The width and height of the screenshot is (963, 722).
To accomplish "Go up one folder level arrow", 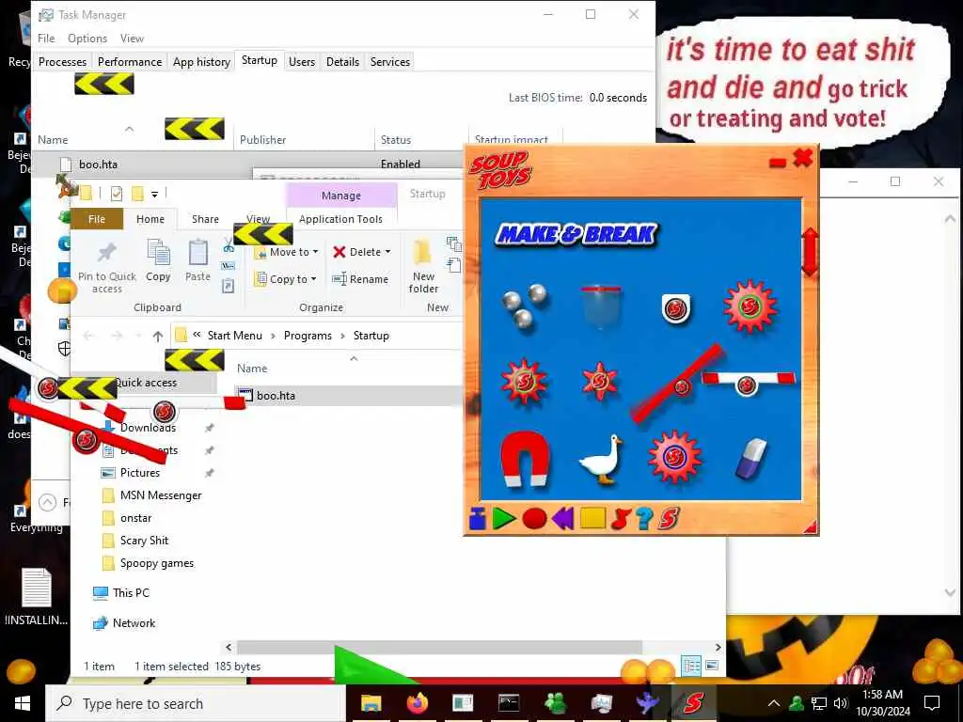I will 158,336.
